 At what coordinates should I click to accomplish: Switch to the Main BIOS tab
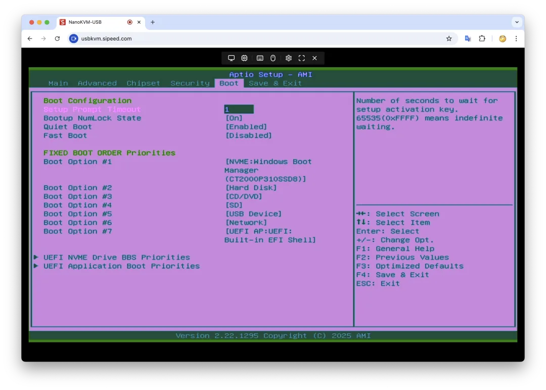(x=58, y=83)
